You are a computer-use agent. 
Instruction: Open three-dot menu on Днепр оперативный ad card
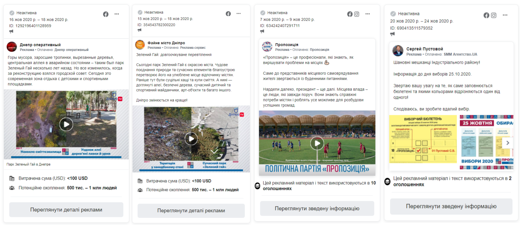(117, 14)
